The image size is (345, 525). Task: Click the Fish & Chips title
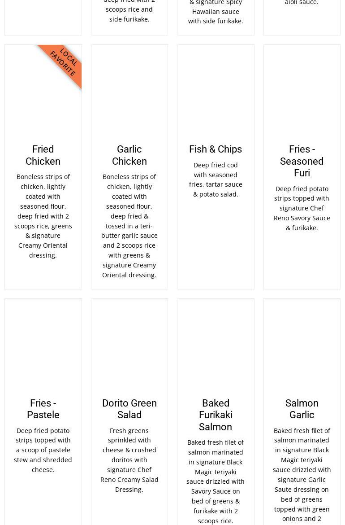(x=216, y=149)
